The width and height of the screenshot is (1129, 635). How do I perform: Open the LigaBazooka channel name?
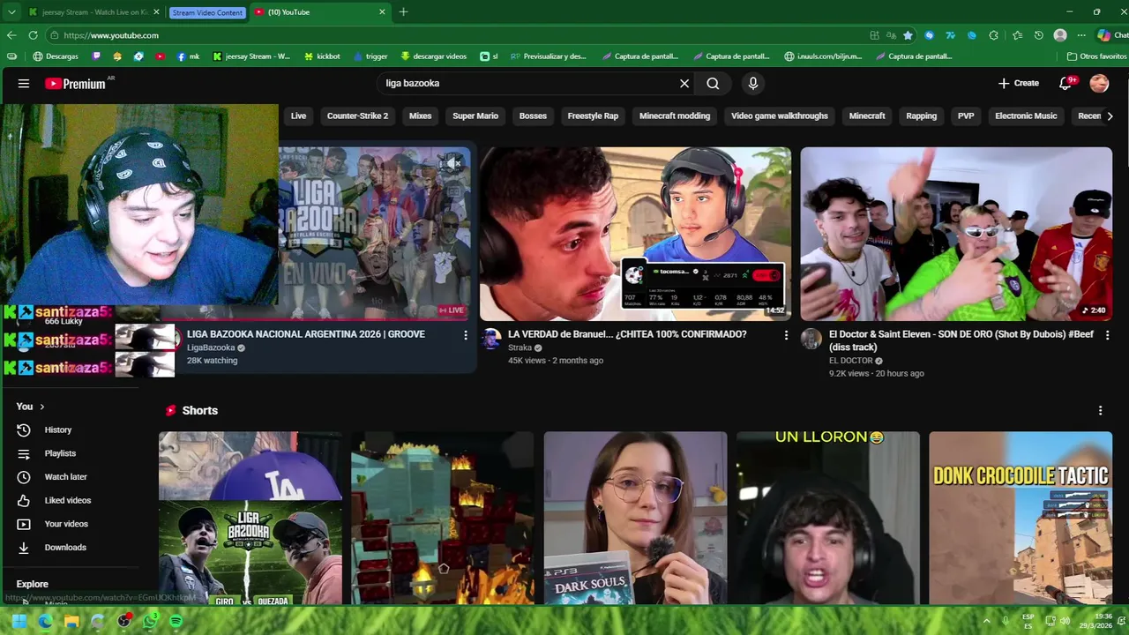pos(211,348)
